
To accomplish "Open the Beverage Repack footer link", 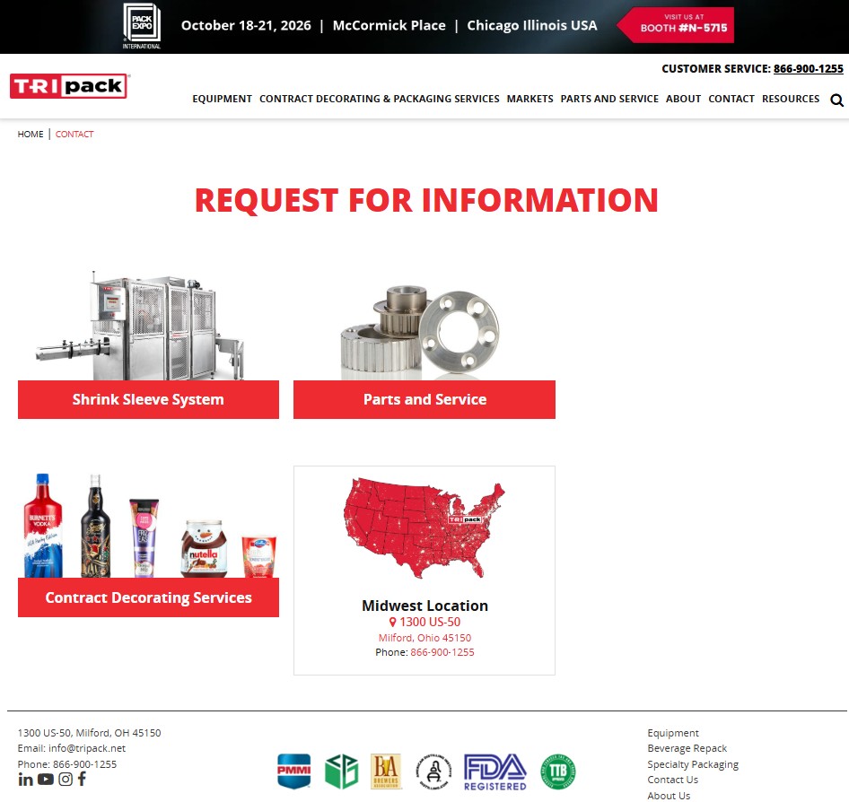I will pos(687,748).
